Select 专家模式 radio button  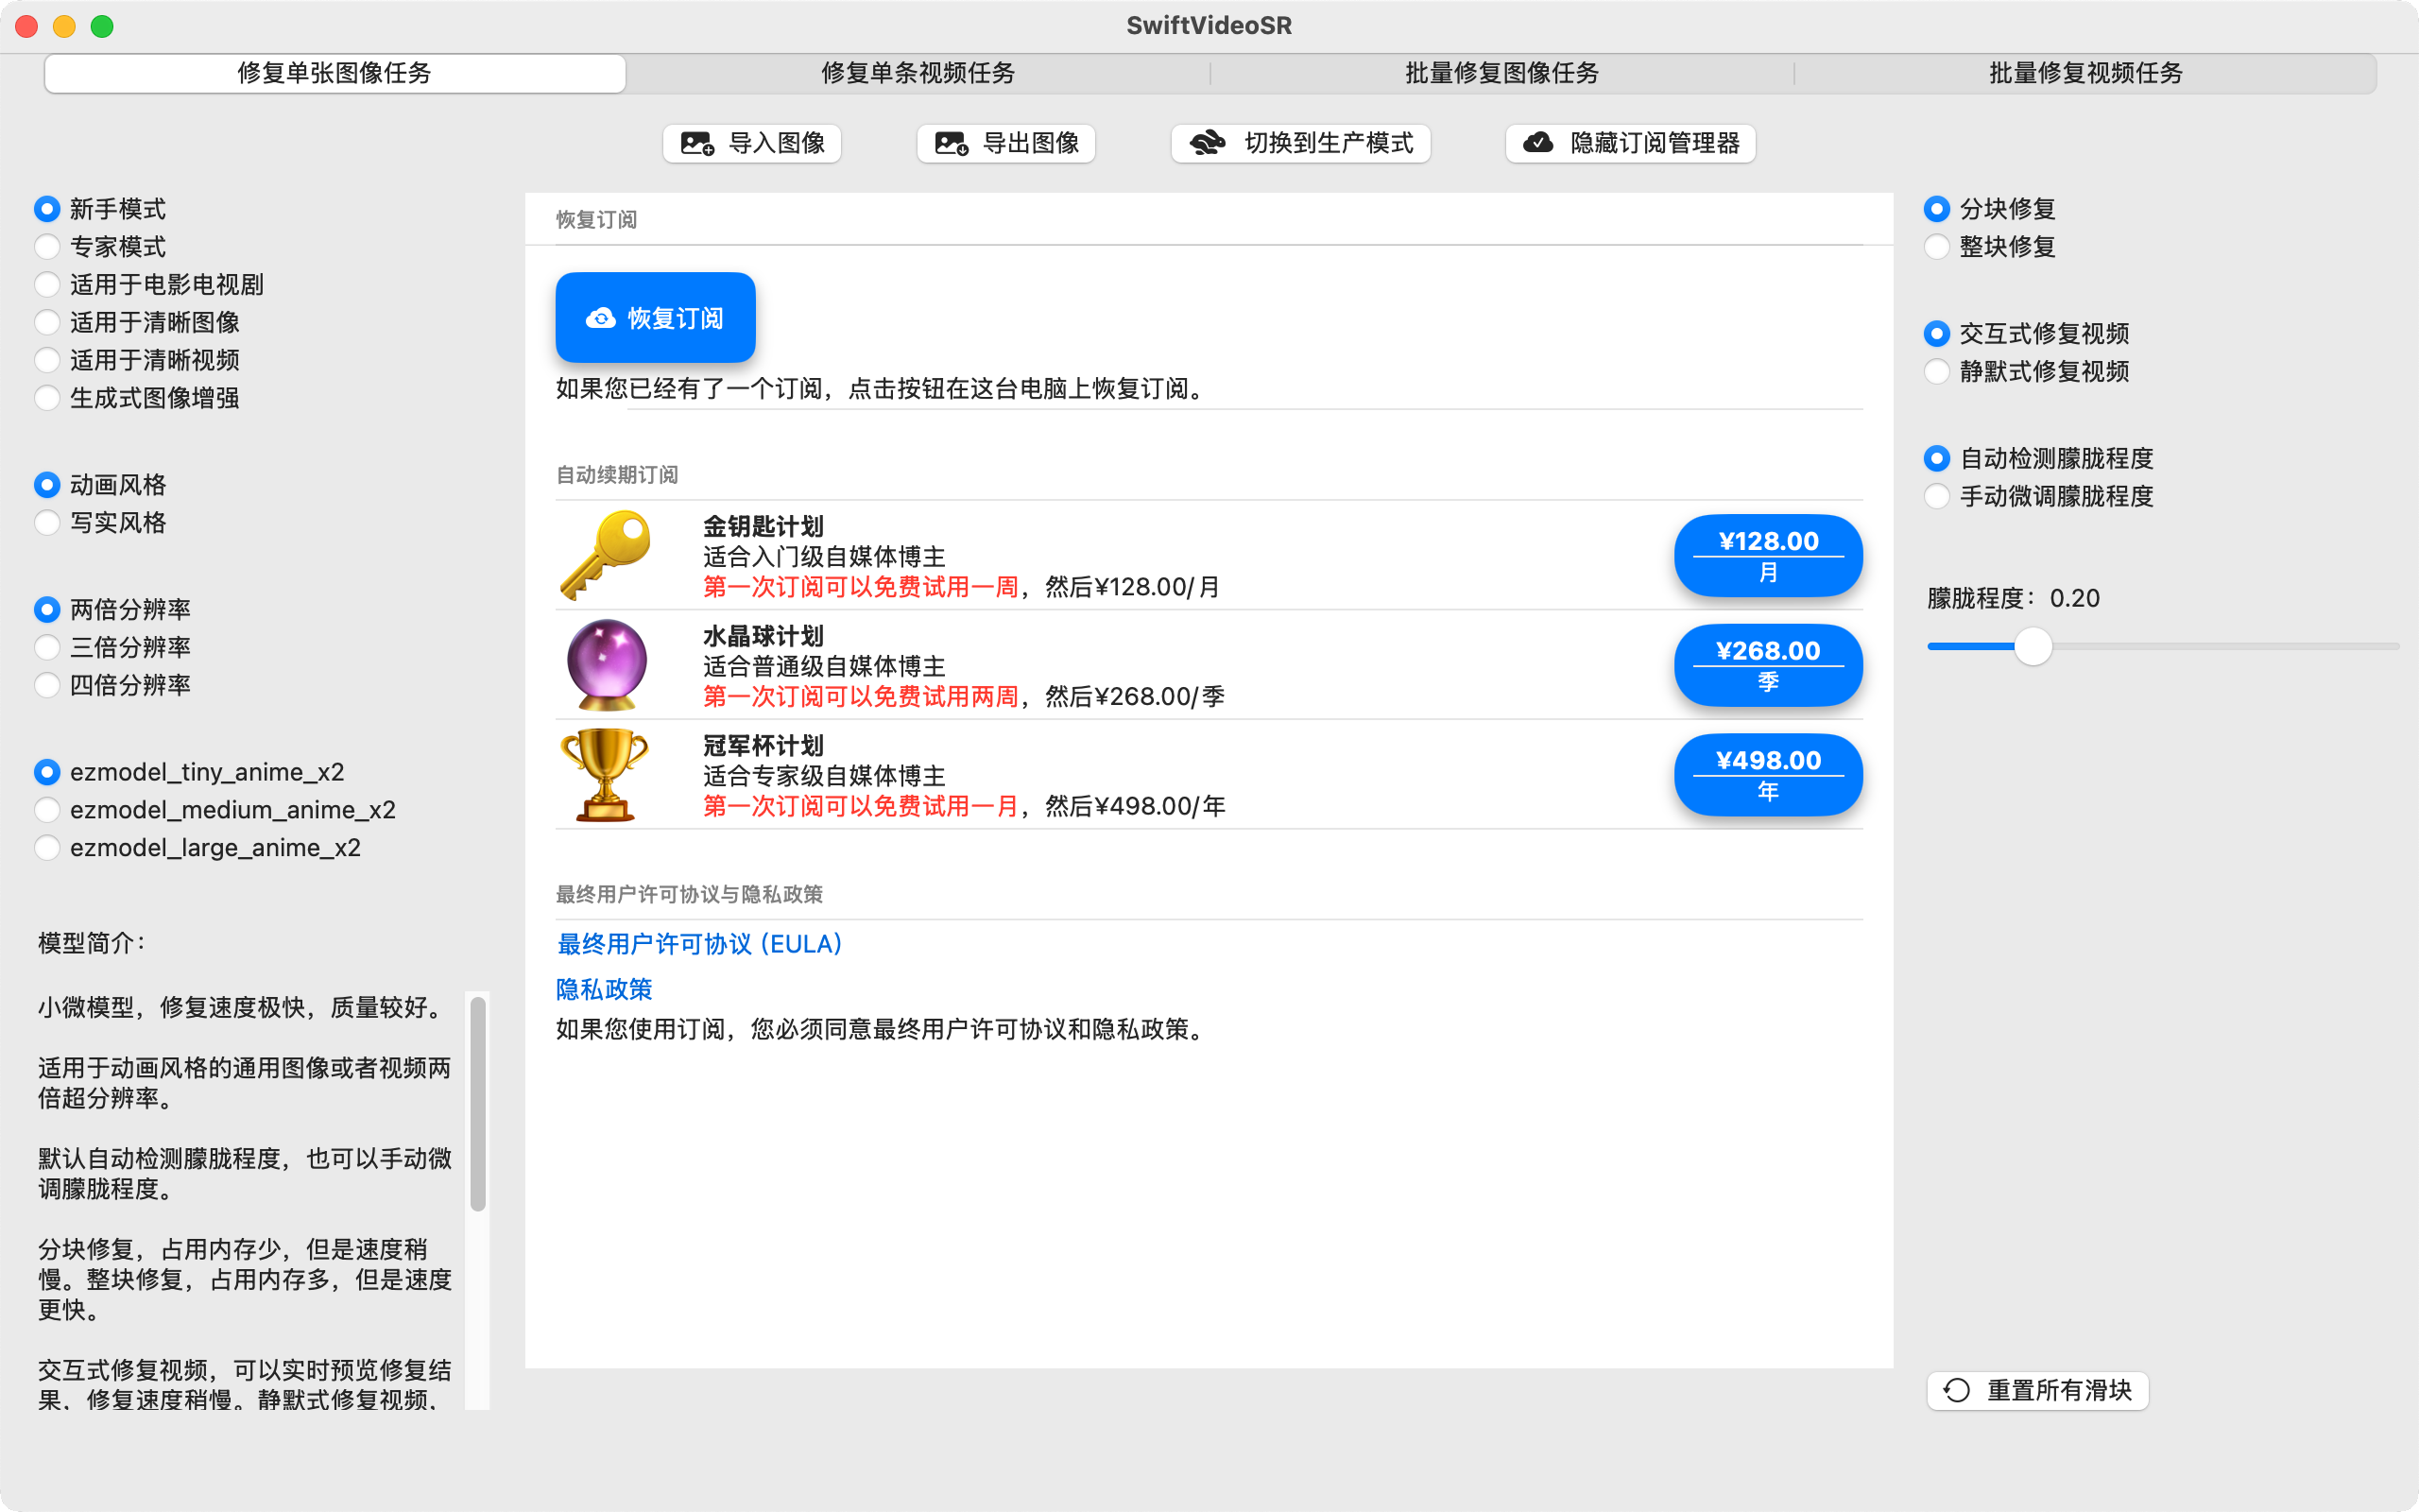pyautogui.click(x=47, y=247)
